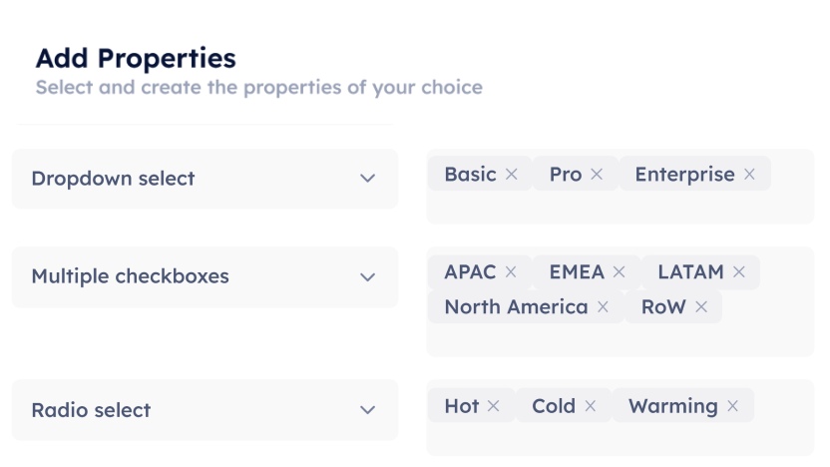Delete the EMEA tag

click(619, 272)
